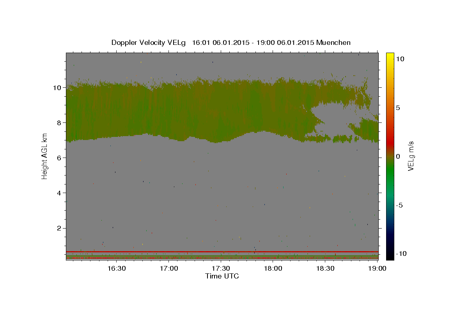Click the red horizontal band near ground
This screenshot has width=468, height=312.
222,252
